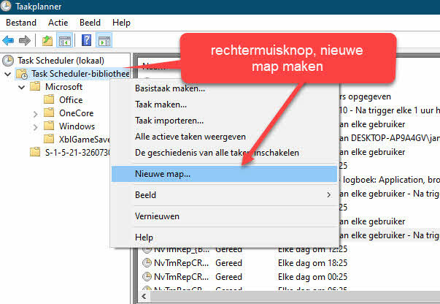
Task: Click the 'Na trigger elke 1 uur' row
Action: tap(390, 110)
